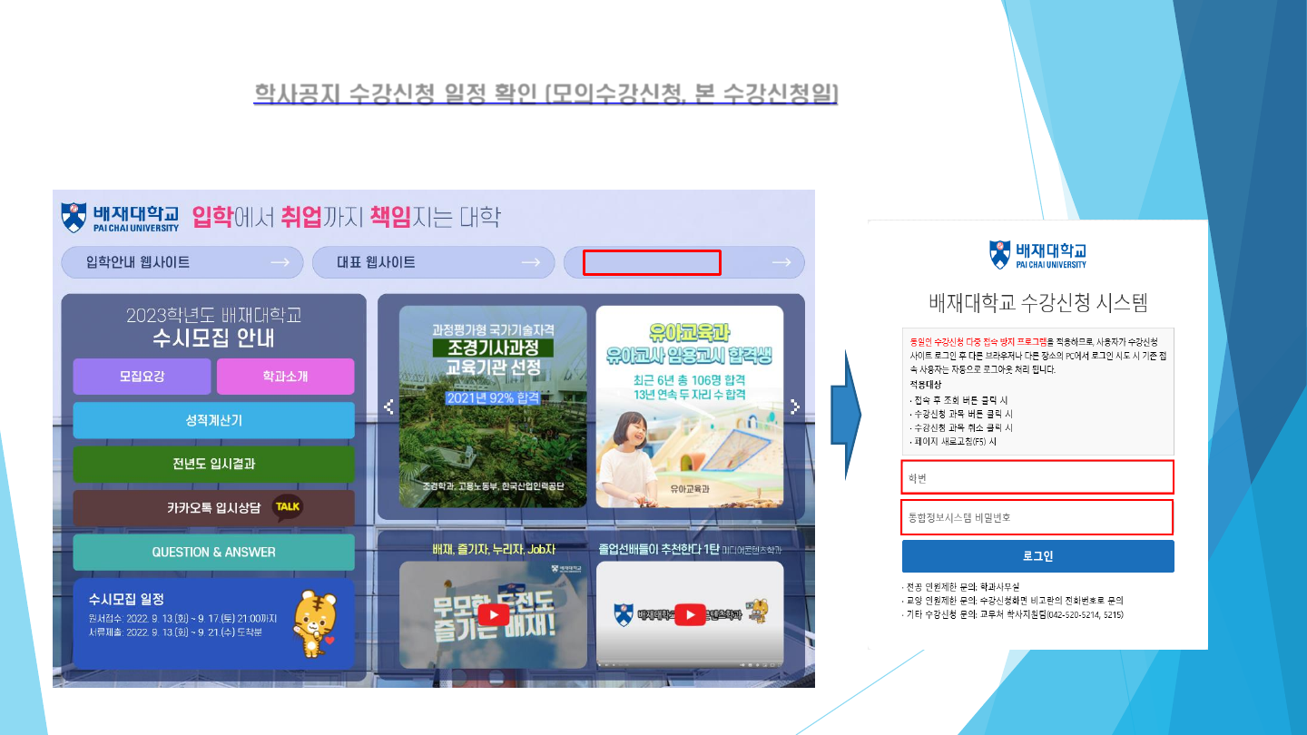Image resolution: width=1307 pixels, height=735 pixels.
Task: View 전년도 입시결과 results
Action: point(214,464)
